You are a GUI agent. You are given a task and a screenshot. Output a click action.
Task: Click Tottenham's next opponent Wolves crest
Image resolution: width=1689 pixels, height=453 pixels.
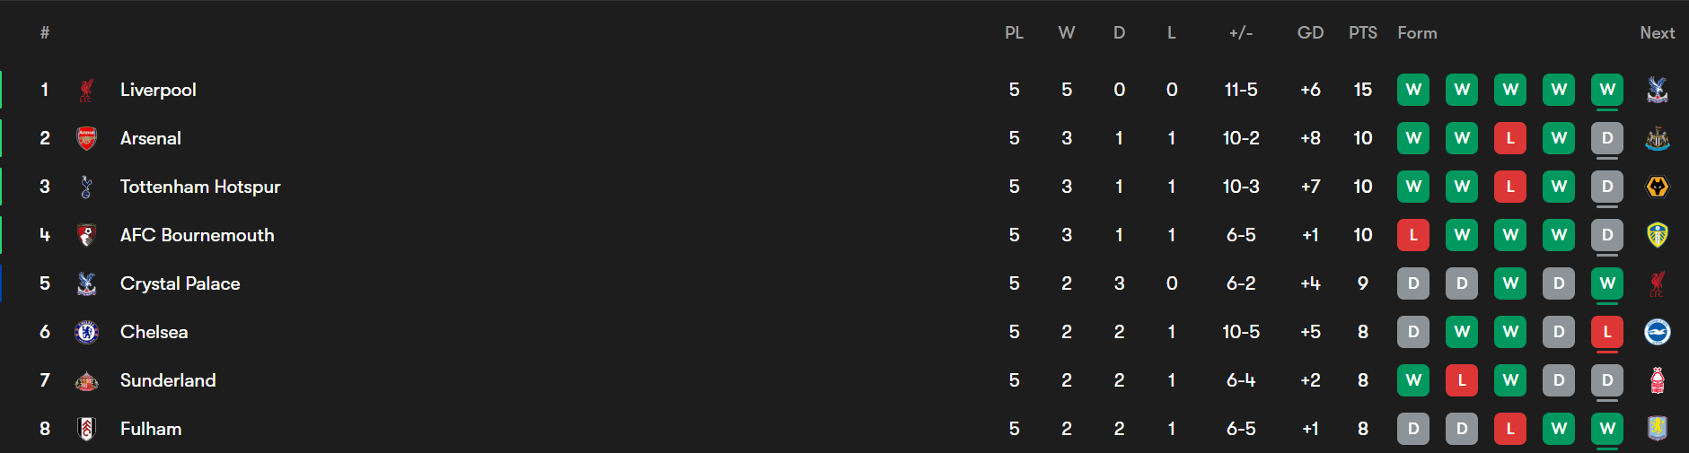point(1657,187)
